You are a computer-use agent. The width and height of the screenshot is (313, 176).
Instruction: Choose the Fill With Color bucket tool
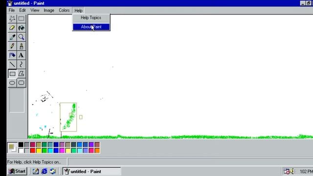(21, 28)
